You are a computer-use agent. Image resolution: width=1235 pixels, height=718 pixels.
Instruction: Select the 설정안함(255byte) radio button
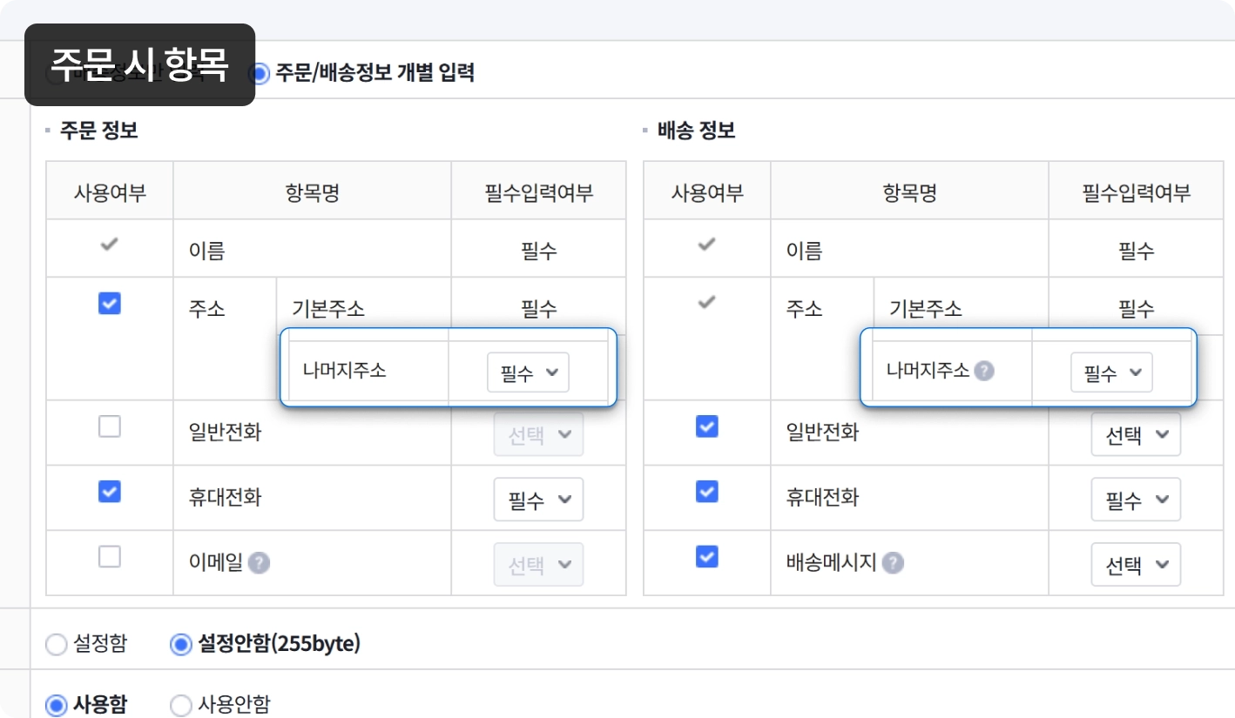coord(181,645)
